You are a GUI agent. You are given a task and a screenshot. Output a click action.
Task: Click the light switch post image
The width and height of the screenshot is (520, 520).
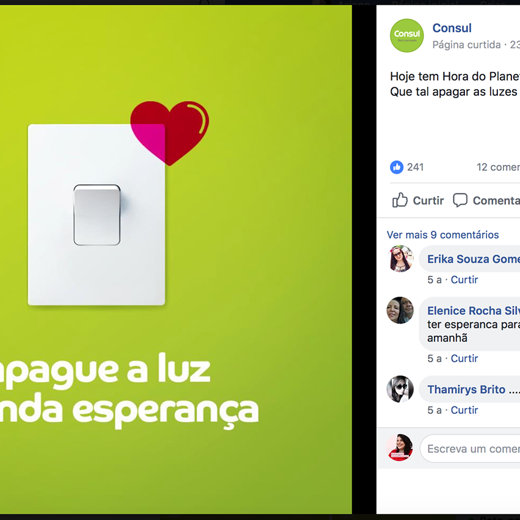point(176,259)
